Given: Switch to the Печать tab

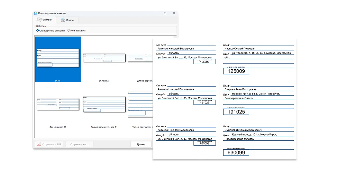Looking at the screenshot, I should click(67, 20).
